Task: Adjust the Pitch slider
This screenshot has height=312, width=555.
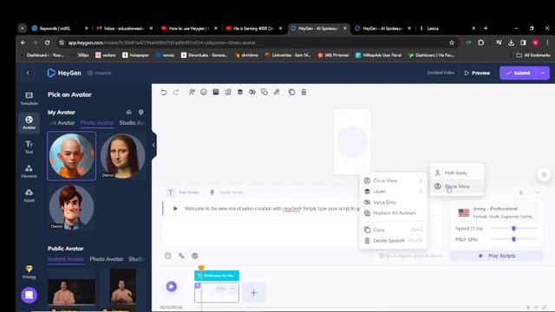Action: pos(514,239)
